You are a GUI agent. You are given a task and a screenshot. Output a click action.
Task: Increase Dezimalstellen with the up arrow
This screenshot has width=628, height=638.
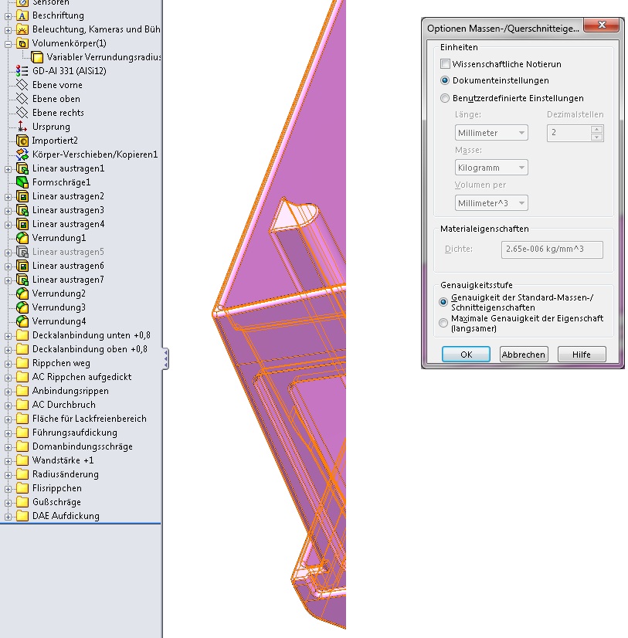coord(596,130)
